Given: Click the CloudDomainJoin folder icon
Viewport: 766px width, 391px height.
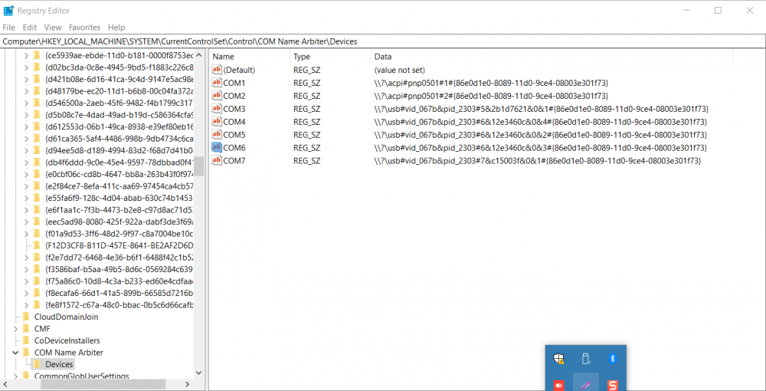Looking at the screenshot, I should (26, 317).
